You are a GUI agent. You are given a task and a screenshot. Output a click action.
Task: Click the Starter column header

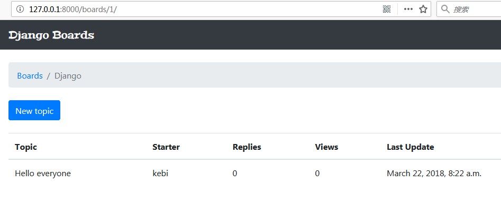166,147
